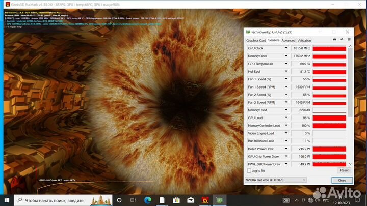The width and height of the screenshot is (367, 206).
Task: Toggle Log to file checkbox
Action: [249, 171]
